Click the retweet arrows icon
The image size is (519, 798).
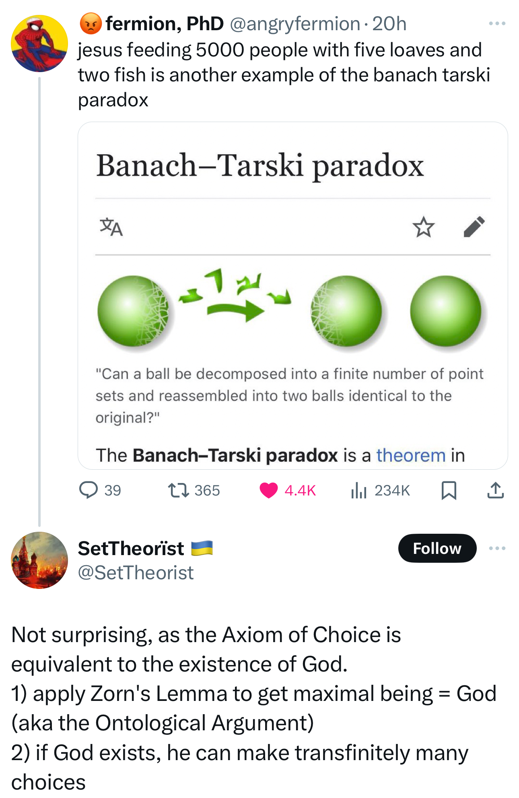click(x=178, y=490)
